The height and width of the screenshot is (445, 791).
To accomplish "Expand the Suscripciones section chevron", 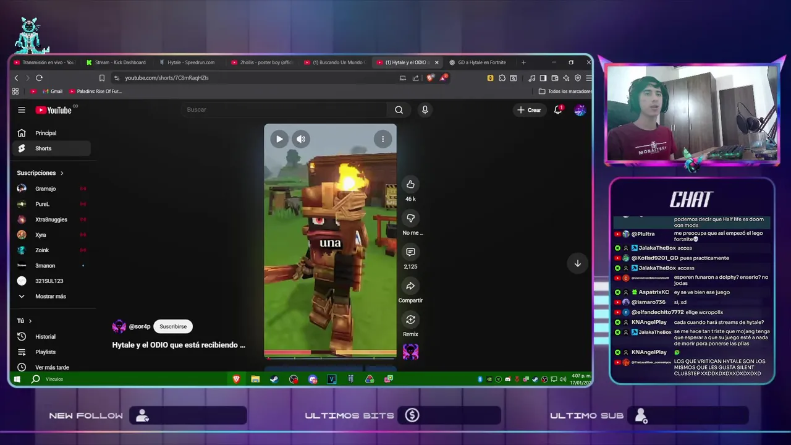I will tap(62, 173).
